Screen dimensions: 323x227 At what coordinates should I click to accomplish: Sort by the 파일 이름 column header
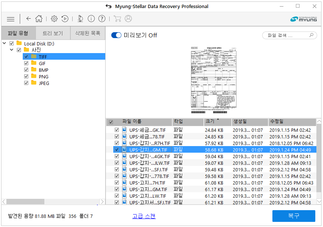coord(132,122)
